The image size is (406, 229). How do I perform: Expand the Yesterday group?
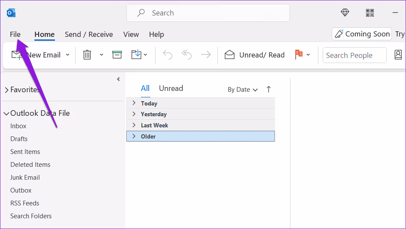[134, 114]
